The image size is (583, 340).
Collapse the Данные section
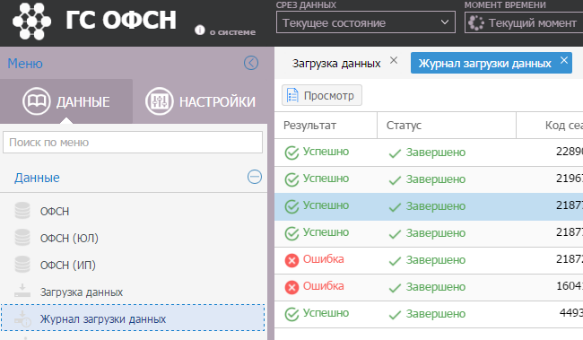[255, 177]
